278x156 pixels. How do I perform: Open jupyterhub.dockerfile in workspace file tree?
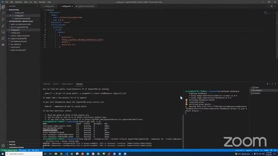click(18, 39)
